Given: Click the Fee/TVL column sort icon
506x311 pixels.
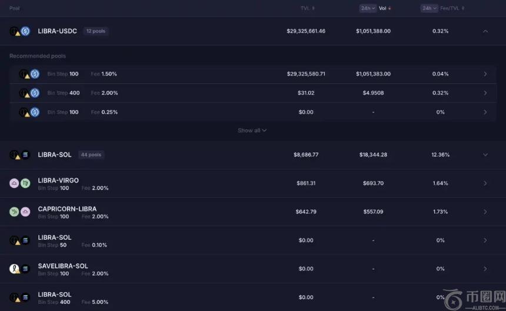Looking at the screenshot, I should click(x=463, y=8).
